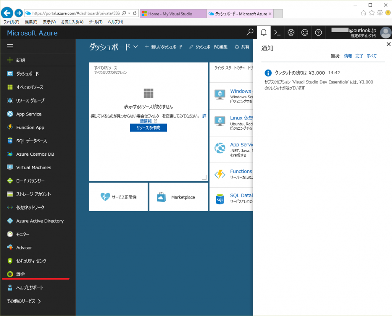Screen dimensions: 392x316
Task: Click the Virtual Machines monitor icon
Action: click(10, 167)
